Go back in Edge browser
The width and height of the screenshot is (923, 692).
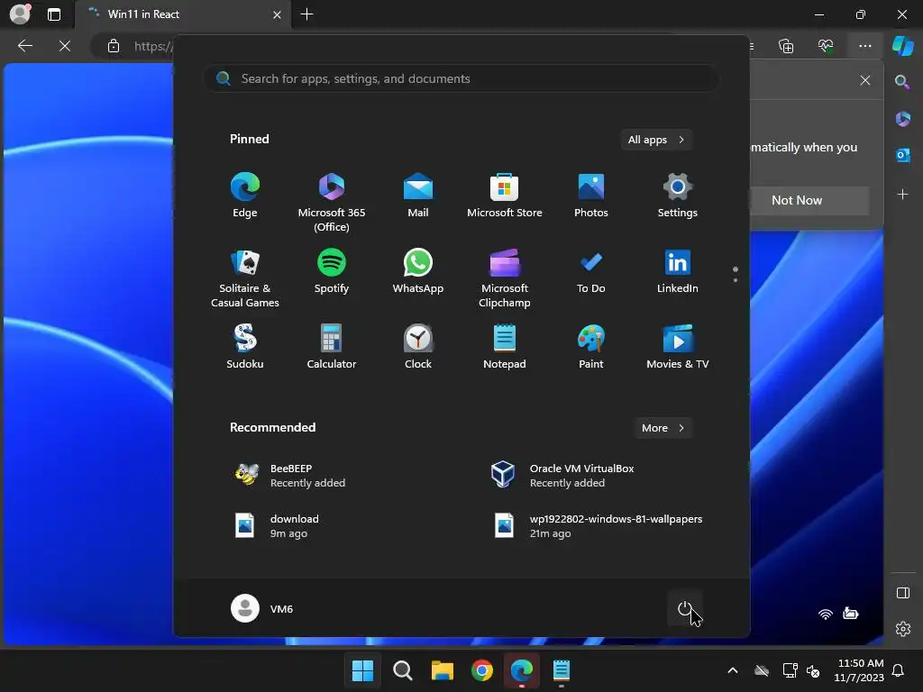point(24,46)
